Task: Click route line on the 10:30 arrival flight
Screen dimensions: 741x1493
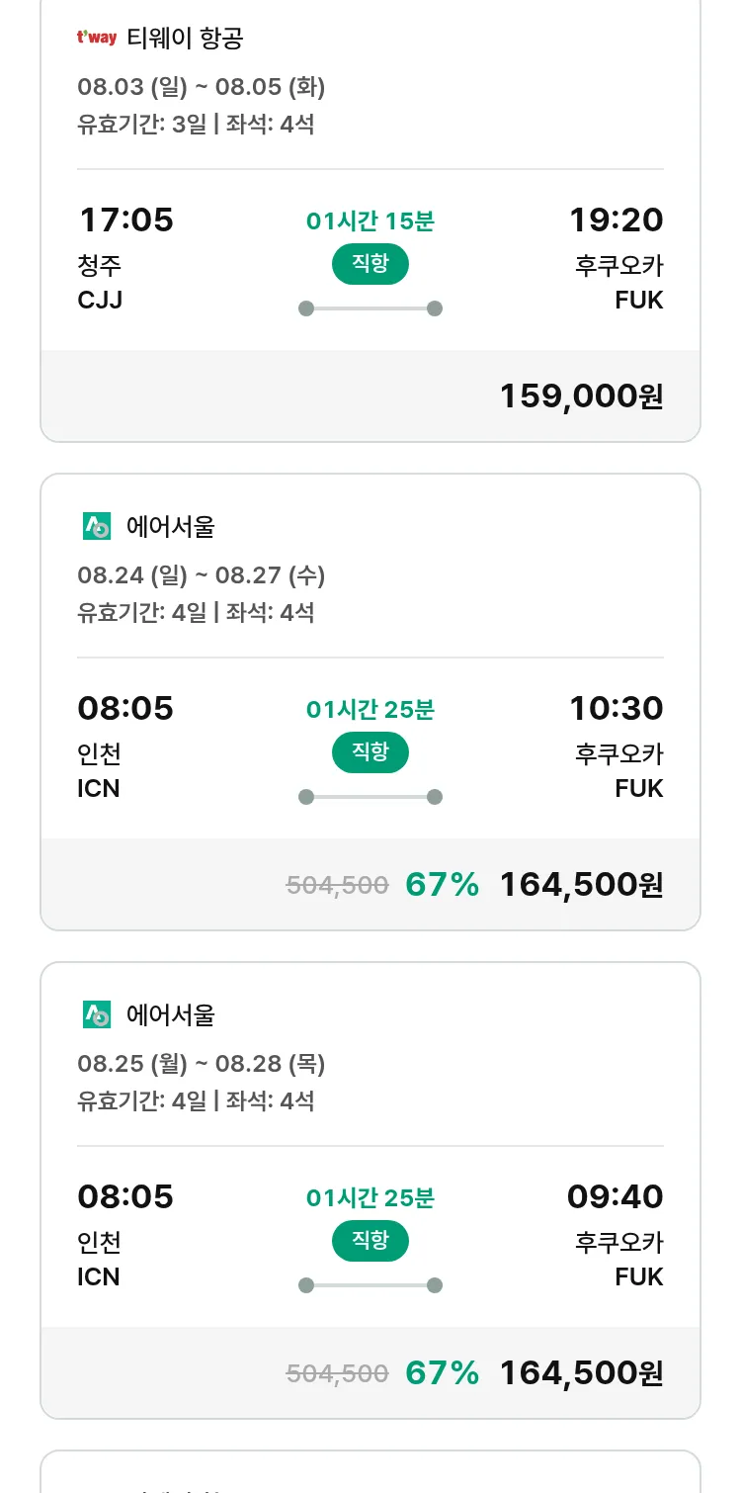Action: (370, 797)
